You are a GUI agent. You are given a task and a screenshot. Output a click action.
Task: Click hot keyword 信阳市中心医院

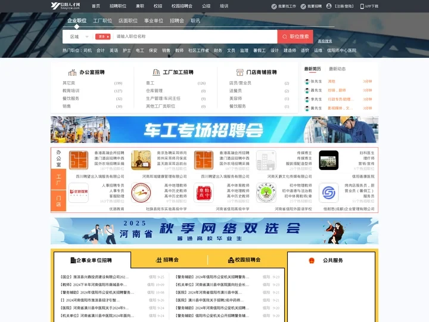[342, 50]
